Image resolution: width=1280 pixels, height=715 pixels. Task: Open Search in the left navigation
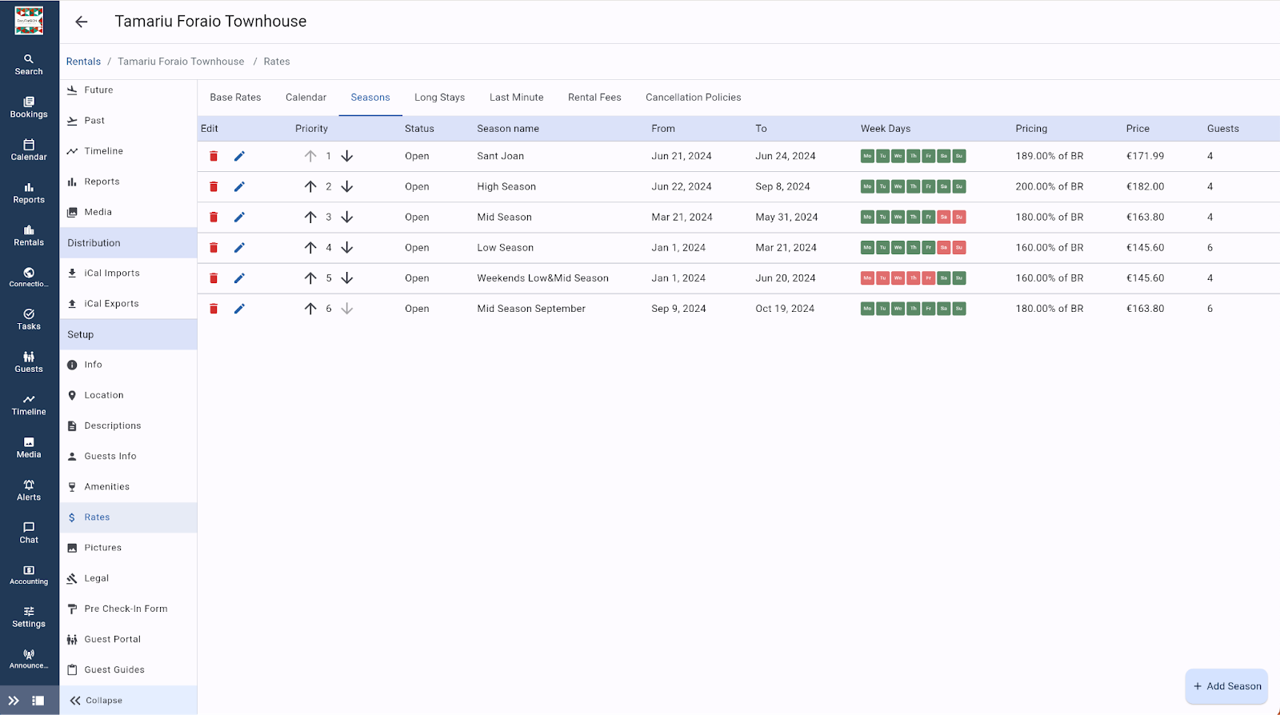pos(29,64)
